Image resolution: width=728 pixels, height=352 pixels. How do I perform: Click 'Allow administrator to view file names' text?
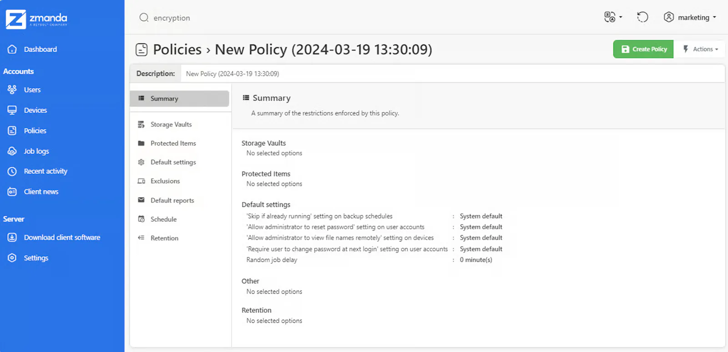(340, 238)
